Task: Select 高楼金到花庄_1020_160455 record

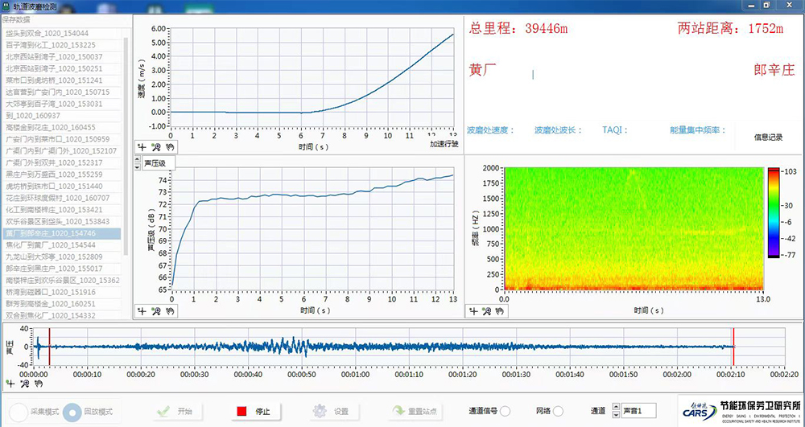Action: 61,128
